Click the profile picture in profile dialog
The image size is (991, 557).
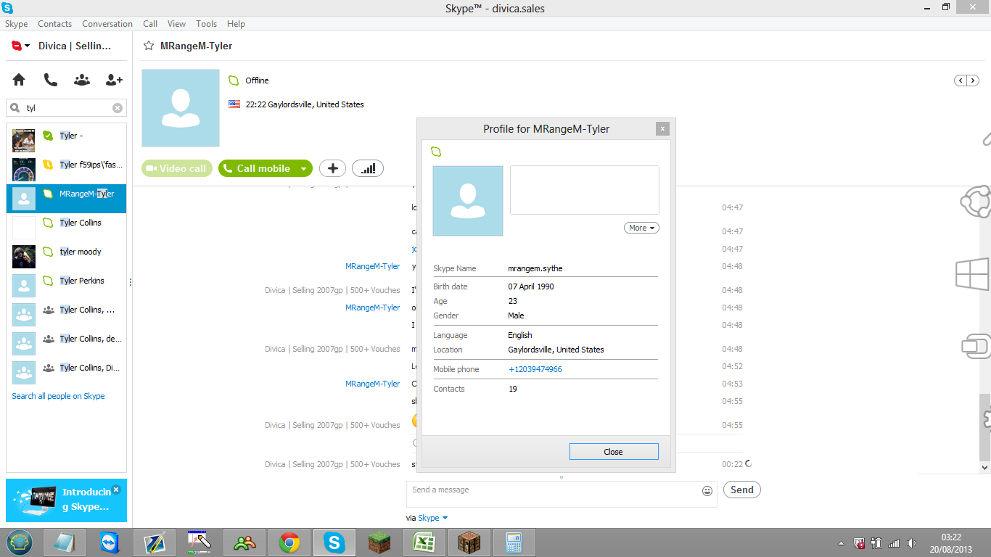click(468, 201)
